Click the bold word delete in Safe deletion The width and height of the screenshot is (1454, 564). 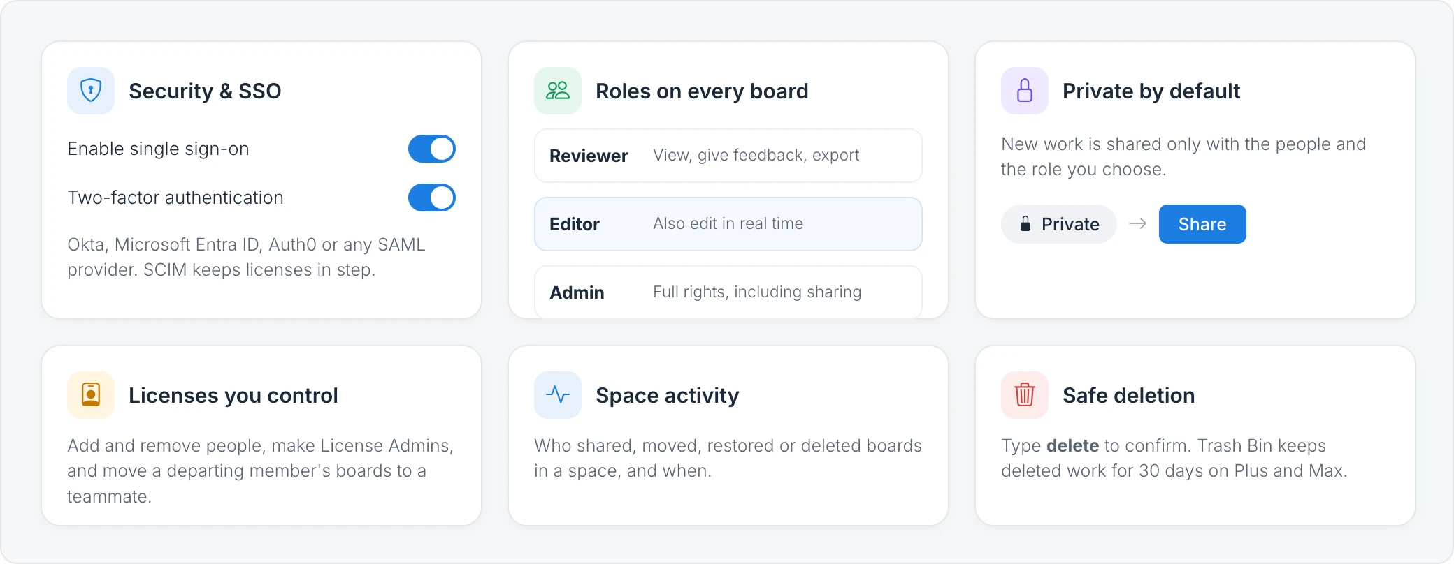[x=1073, y=445]
